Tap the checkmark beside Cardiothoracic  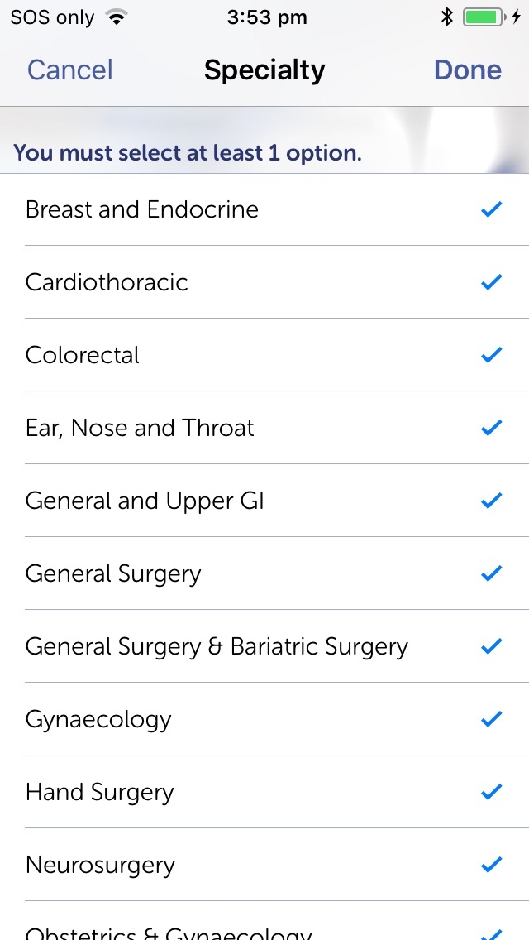coord(491,282)
